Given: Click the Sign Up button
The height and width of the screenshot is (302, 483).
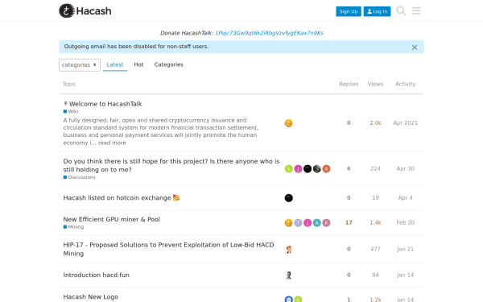Looking at the screenshot, I should [x=349, y=11].
